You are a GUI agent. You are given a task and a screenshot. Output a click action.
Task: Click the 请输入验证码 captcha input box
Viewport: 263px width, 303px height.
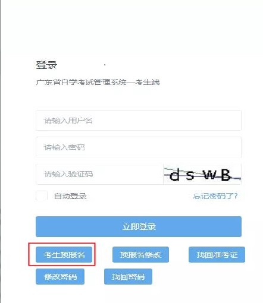[99, 174]
